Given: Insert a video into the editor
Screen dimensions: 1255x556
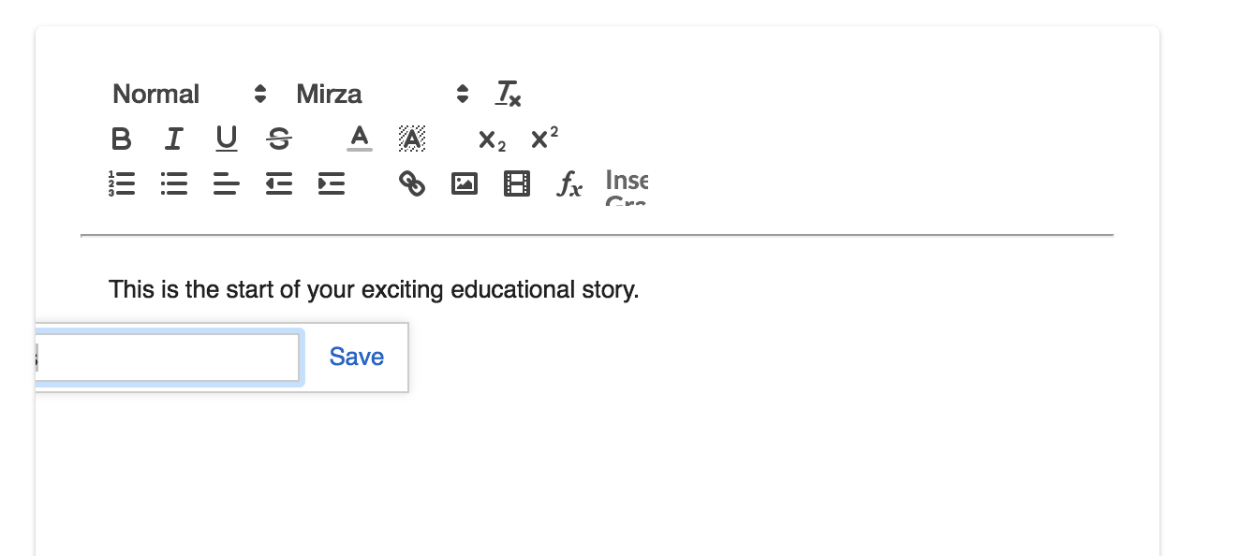Looking at the screenshot, I should pyautogui.click(x=517, y=183).
